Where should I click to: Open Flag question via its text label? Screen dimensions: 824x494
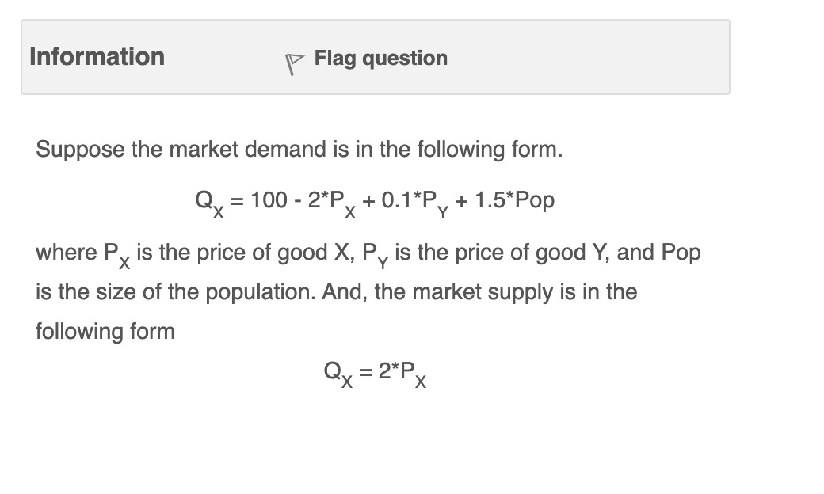point(380,58)
